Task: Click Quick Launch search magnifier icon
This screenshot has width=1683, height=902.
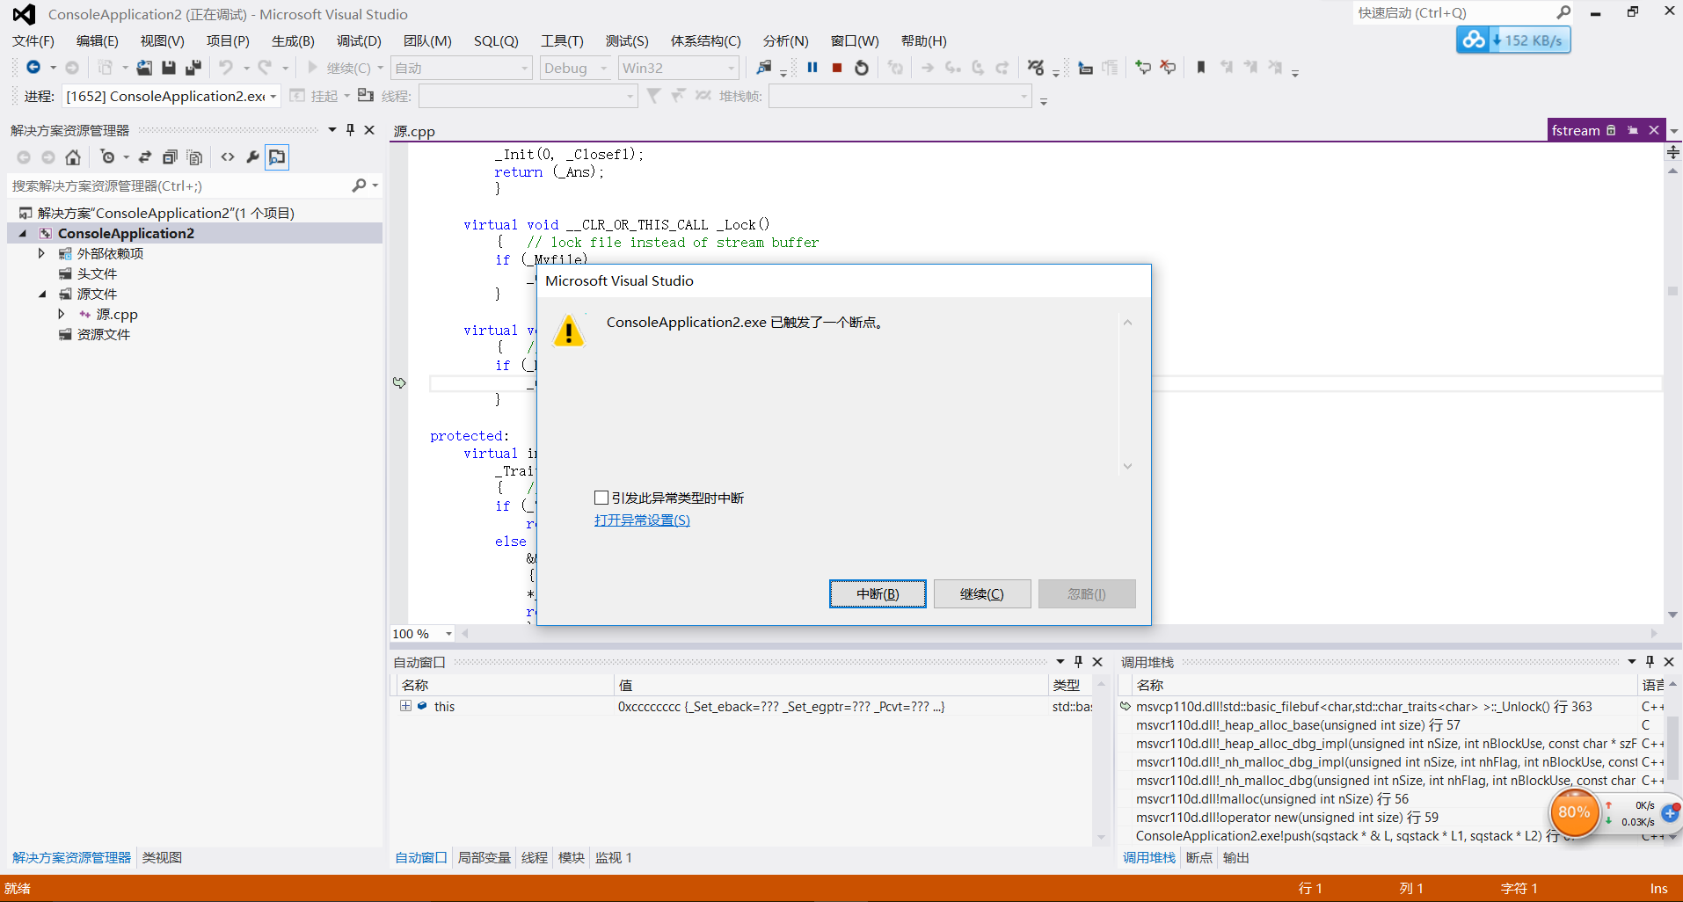Action: [1563, 12]
